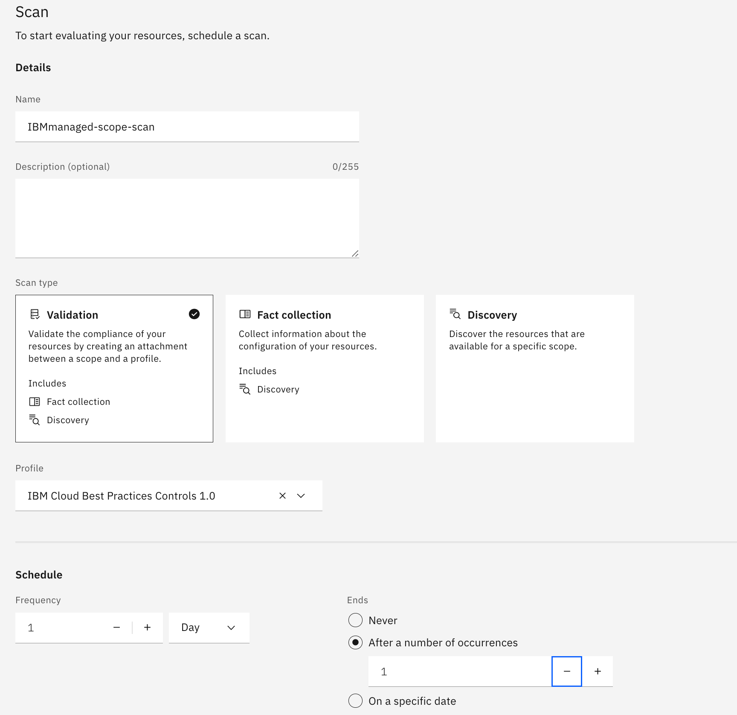Screen dimensions: 737x715
Task: Select the Never ends option
Action: coord(355,620)
